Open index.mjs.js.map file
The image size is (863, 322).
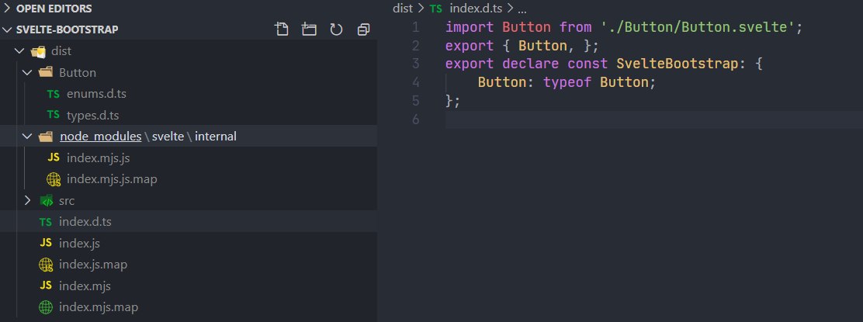tap(112, 179)
